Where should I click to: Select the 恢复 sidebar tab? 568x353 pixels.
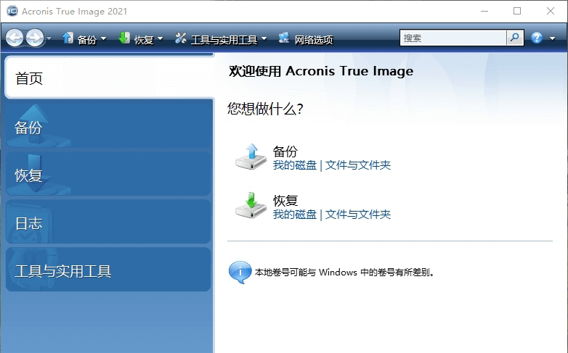(108, 174)
